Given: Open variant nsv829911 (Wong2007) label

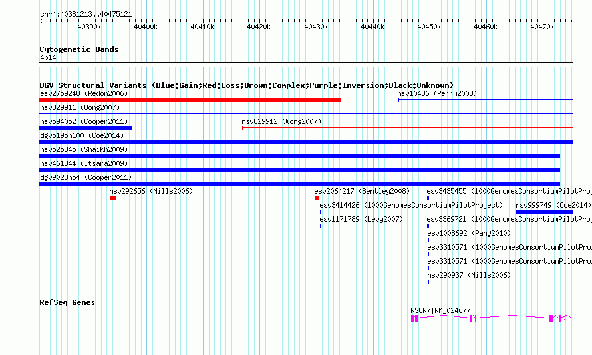Looking at the screenshot, I should pyautogui.click(x=80, y=107).
